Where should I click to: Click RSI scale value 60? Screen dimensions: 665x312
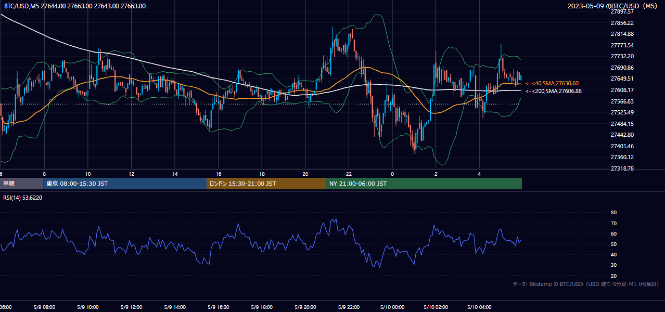pos(613,233)
